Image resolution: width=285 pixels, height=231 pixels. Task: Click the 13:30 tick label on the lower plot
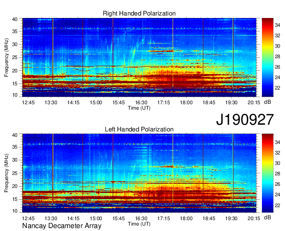point(51,218)
